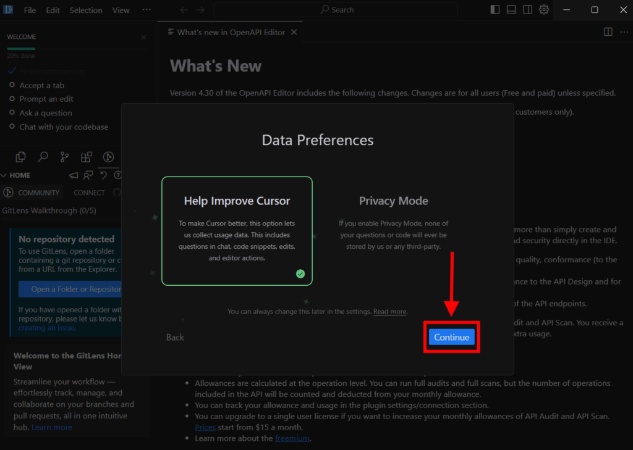Click the navigate forward arrow in the title bar

(x=201, y=10)
